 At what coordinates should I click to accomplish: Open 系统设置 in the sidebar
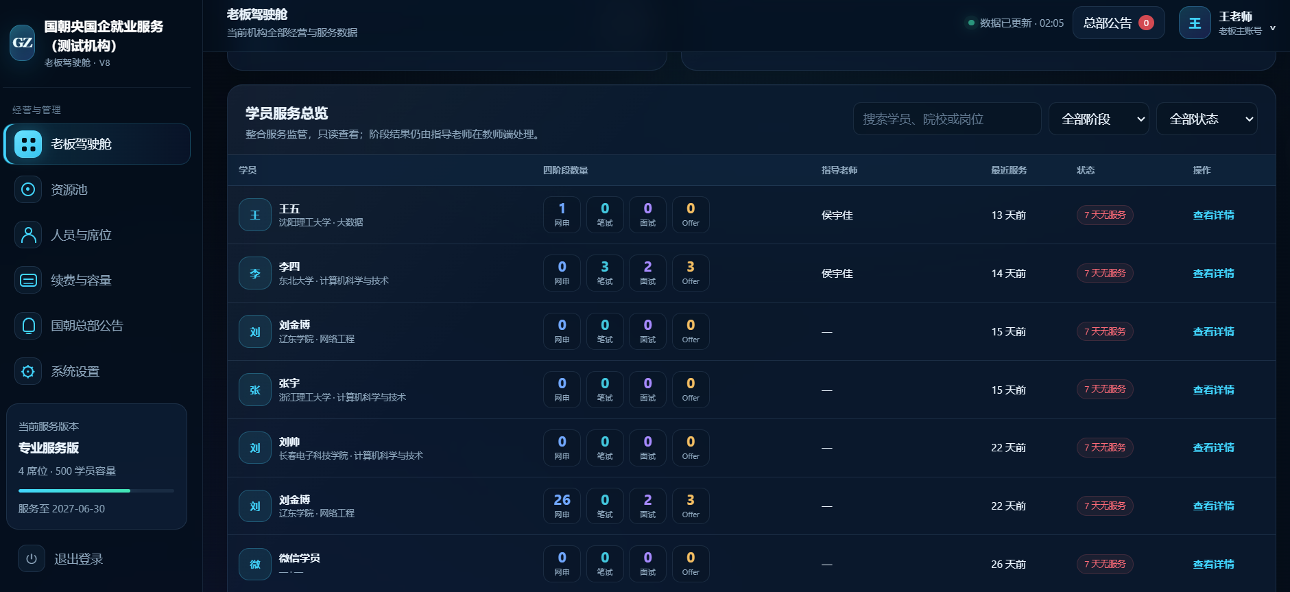pyautogui.click(x=97, y=371)
